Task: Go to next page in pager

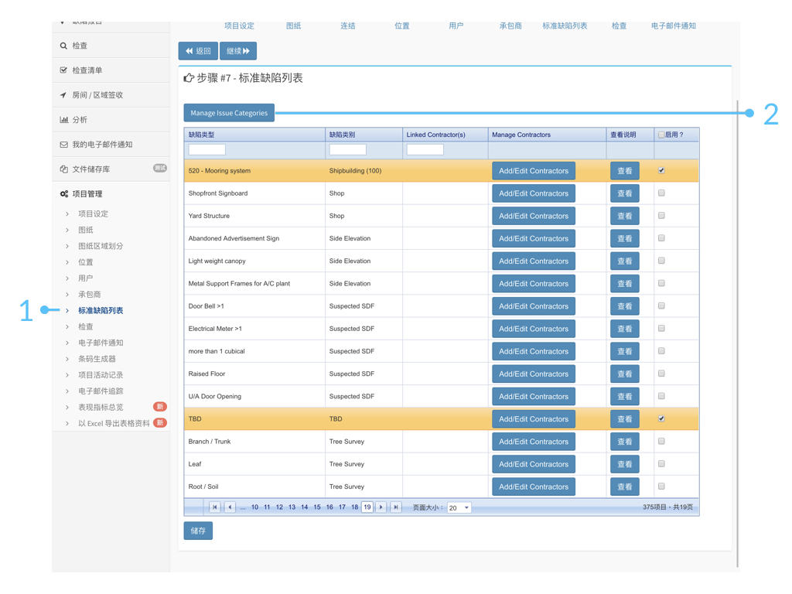Action: [x=381, y=507]
